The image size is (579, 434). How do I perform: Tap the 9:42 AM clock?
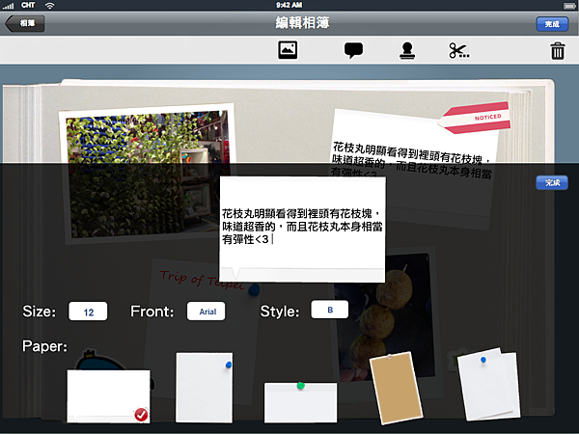(x=289, y=5)
